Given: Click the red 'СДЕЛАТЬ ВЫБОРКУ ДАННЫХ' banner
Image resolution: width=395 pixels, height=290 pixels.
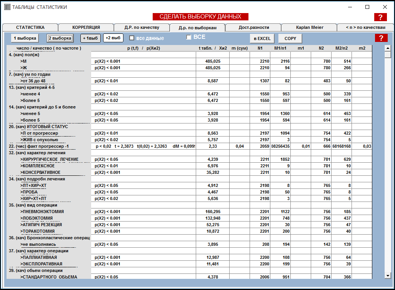Looking at the screenshot, I should click(x=200, y=17).
